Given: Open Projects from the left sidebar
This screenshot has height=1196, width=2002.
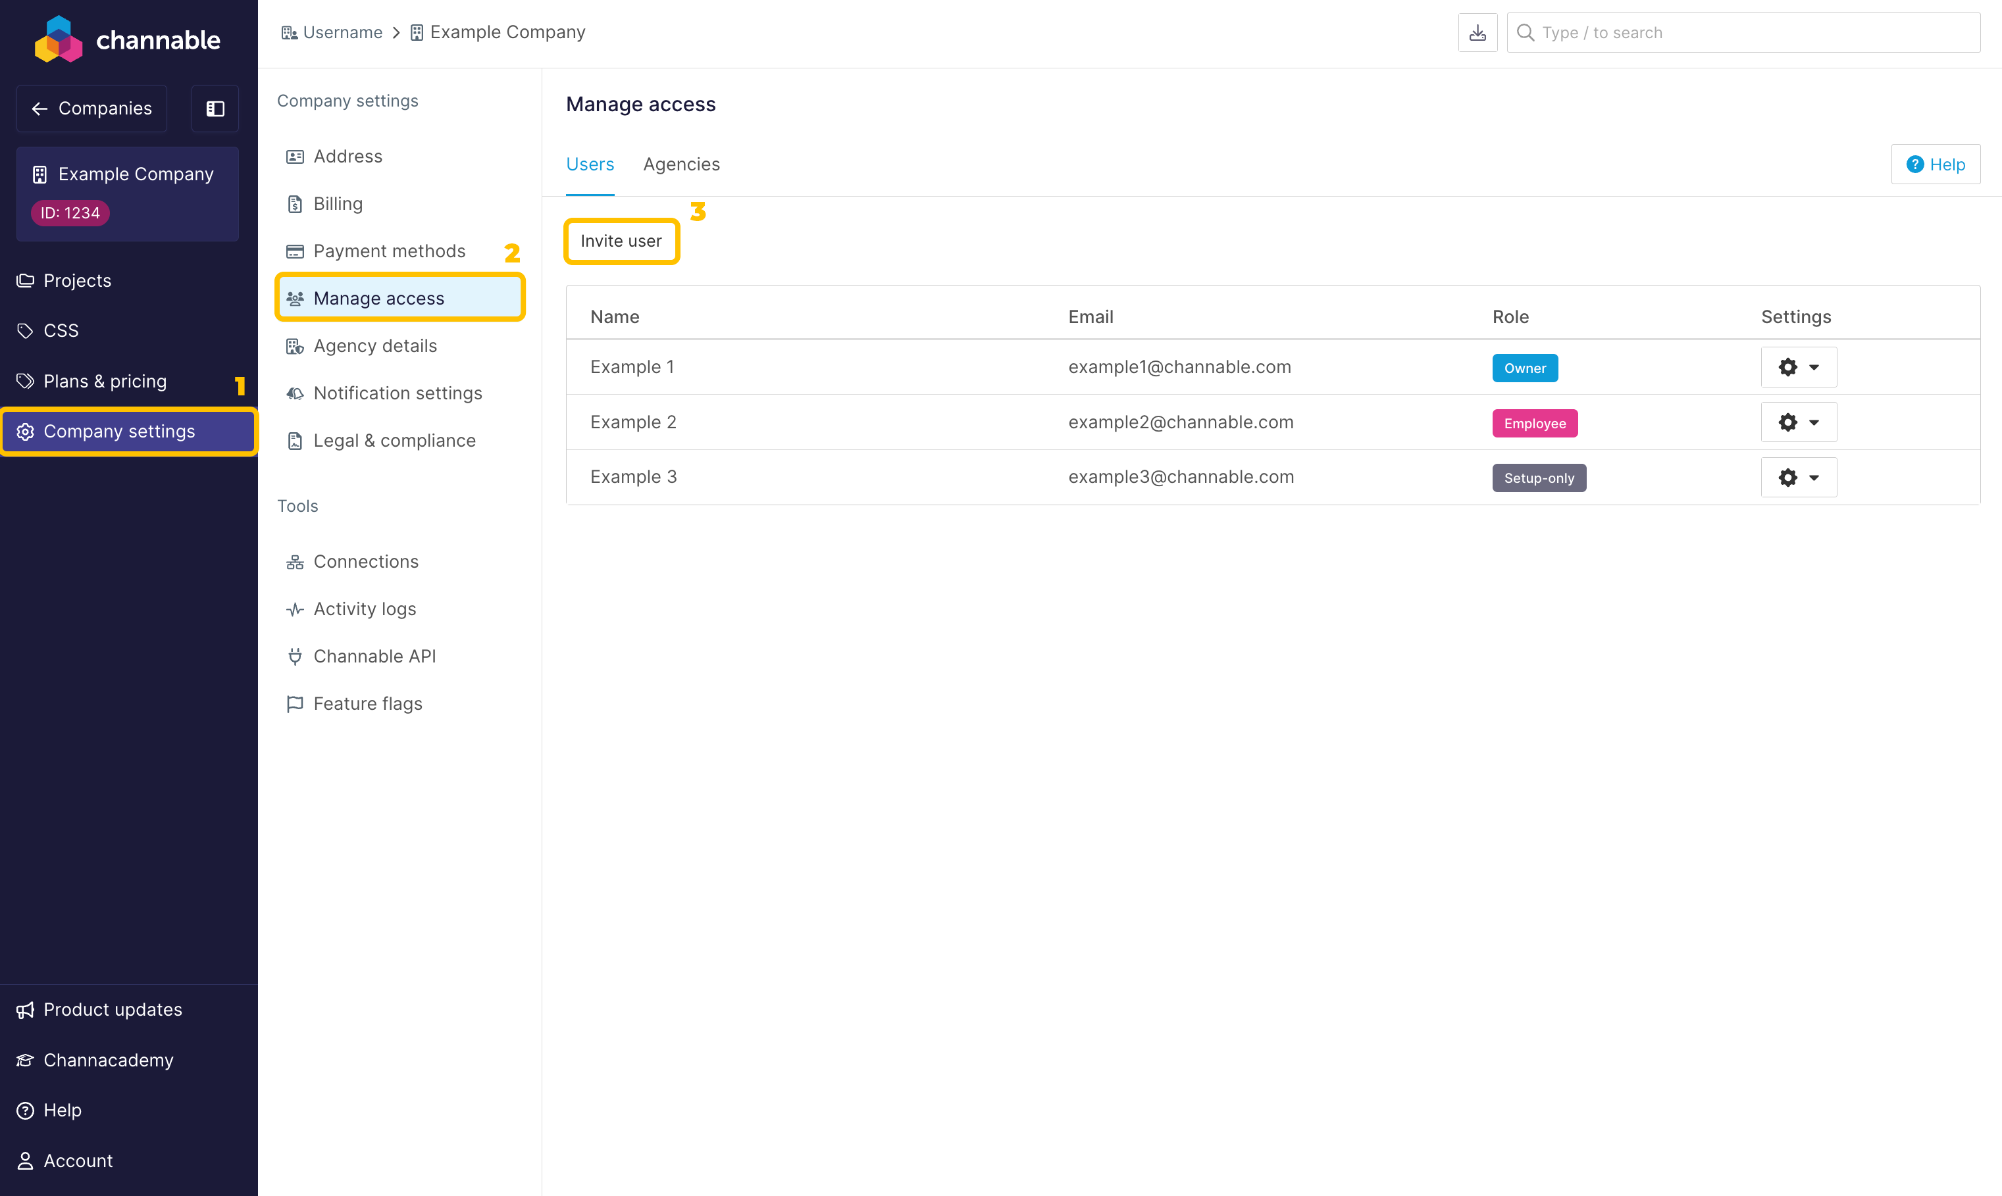Looking at the screenshot, I should (x=78, y=280).
